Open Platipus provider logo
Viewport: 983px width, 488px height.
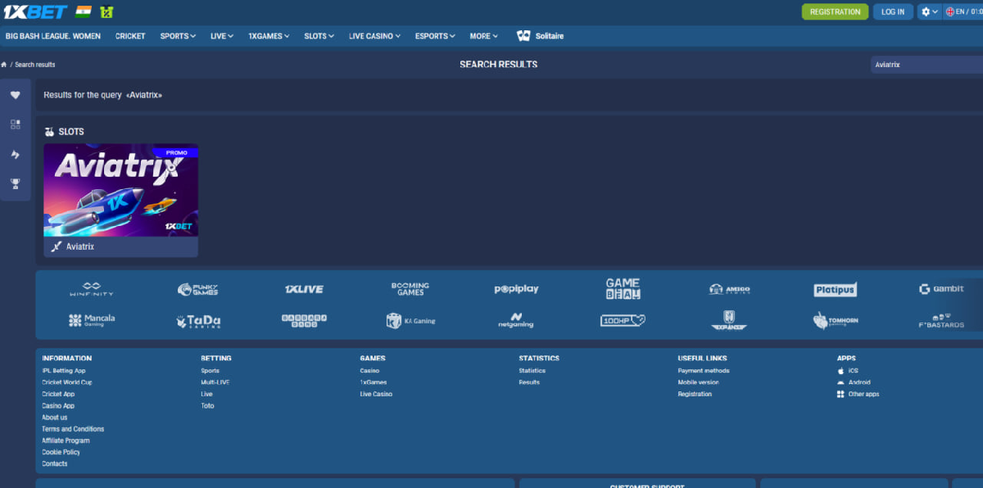(x=836, y=289)
